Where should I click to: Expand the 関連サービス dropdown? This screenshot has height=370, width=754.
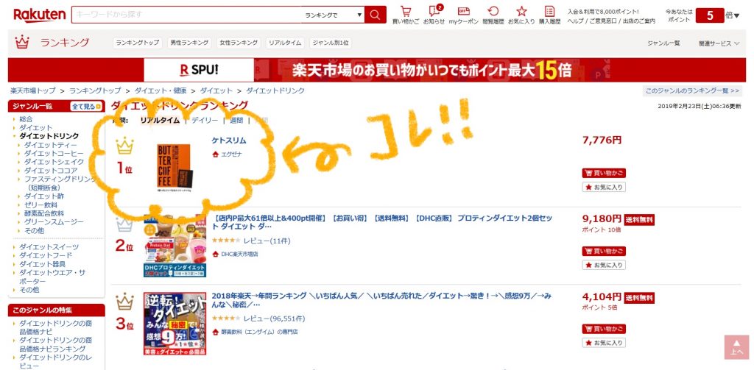click(719, 43)
